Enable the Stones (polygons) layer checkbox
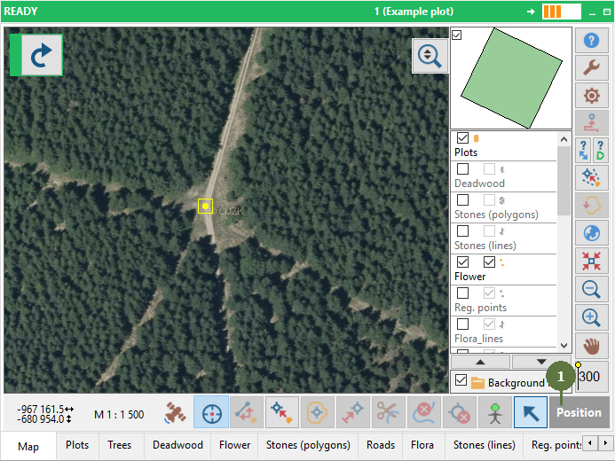615x461 pixels. pyautogui.click(x=463, y=199)
